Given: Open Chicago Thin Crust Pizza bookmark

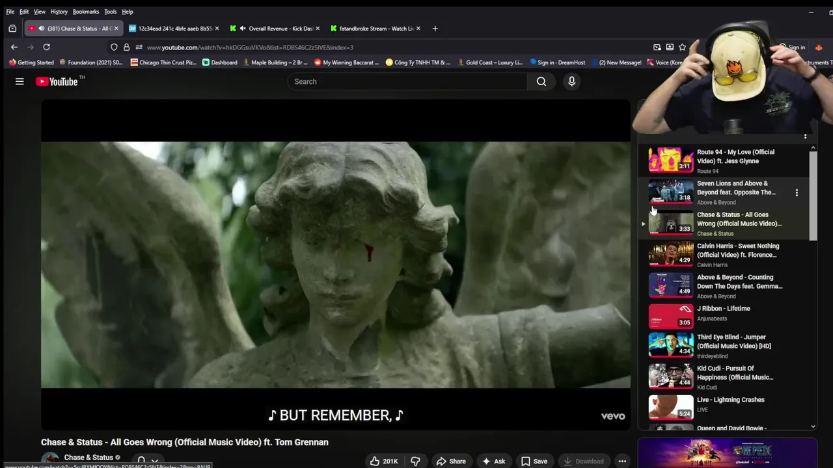Looking at the screenshot, I should coord(163,62).
